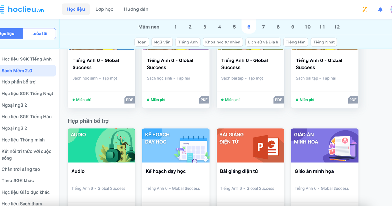Open Học liệu SGK Tiếng Nhật sidebar item

coord(27,94)
